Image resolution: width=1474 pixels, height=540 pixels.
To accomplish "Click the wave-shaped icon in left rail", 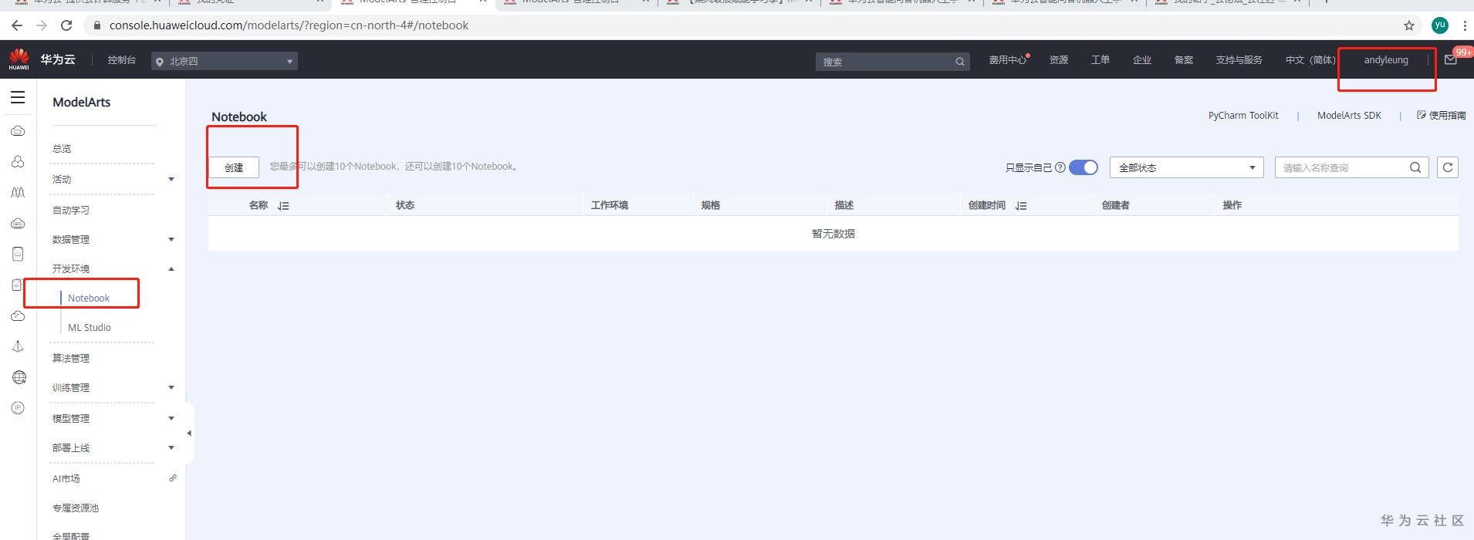I will 18,192.
